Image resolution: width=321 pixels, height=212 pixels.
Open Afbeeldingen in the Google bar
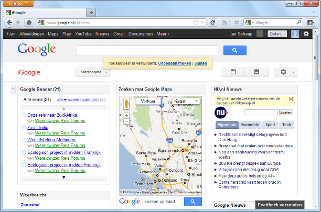(x=31, y=34)
